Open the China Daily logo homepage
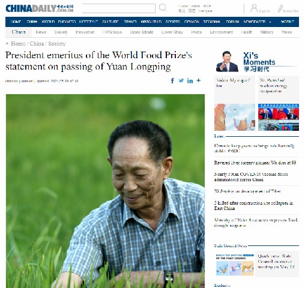 pos(40,8)
